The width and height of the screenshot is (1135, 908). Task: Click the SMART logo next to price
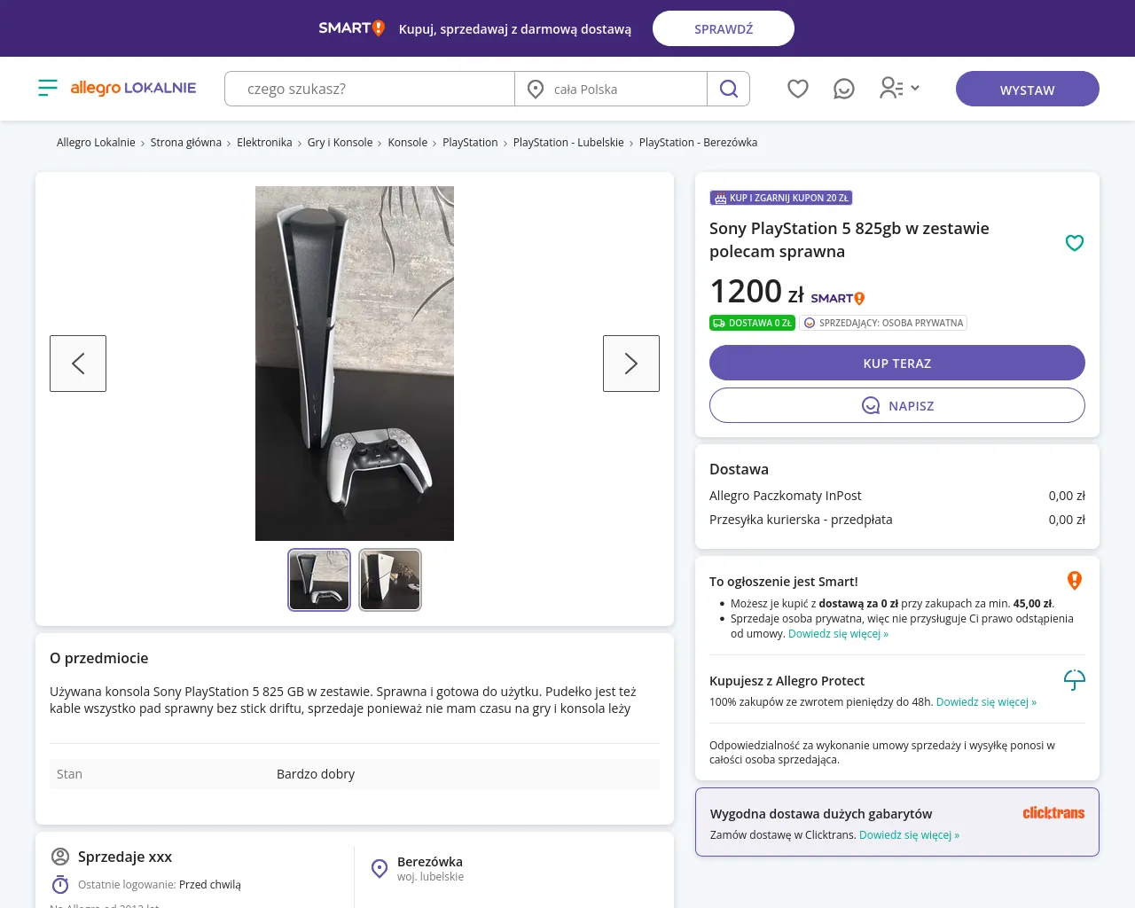click(838, 299)
